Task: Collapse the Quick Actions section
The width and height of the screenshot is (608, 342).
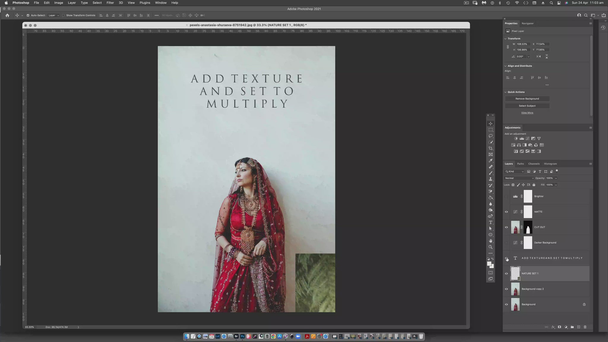Action: point(506,92)
